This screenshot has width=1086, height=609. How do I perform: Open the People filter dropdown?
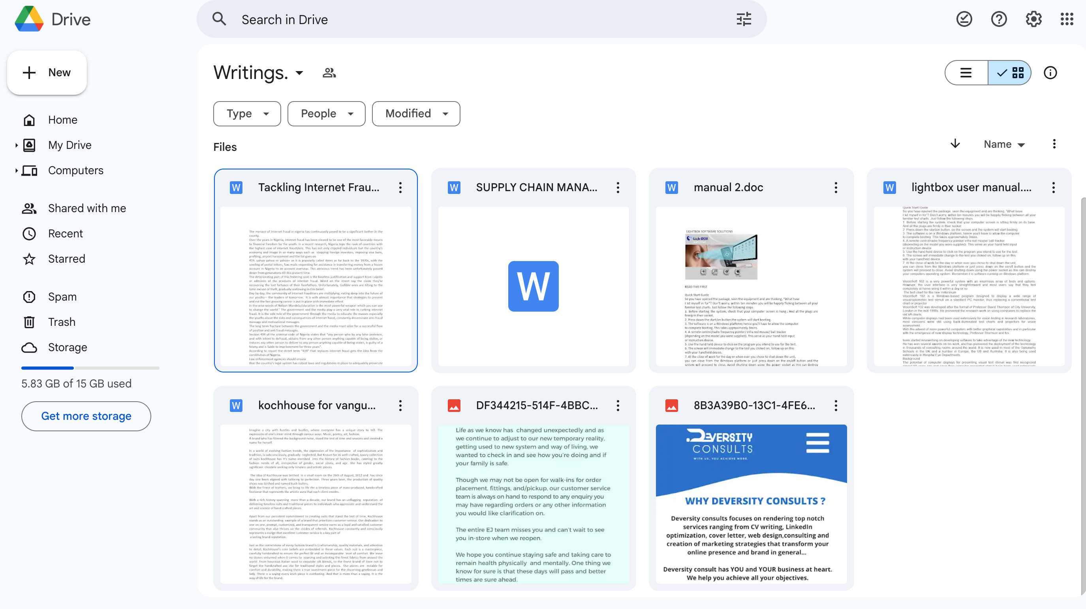(x=326, y=113)
